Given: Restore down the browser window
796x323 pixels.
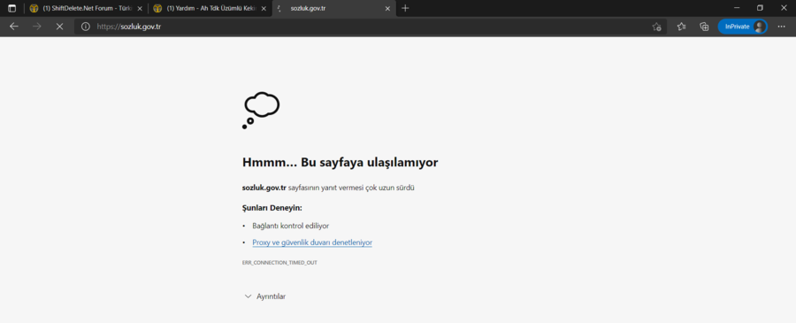Looking at the screenshot, I should (760, 8).
